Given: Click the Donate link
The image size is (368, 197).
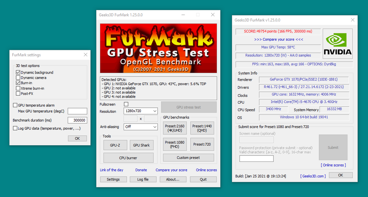Looking at the screenshot, I should [141, 170].
